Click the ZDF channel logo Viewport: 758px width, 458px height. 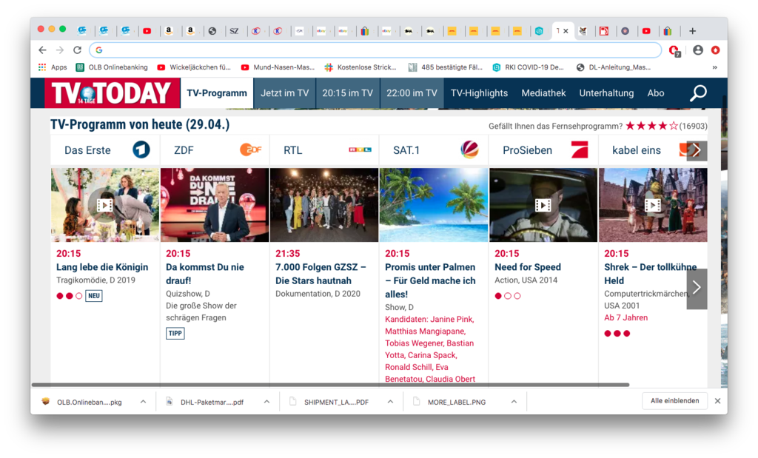pyautogui.click(x=250, y=149)
